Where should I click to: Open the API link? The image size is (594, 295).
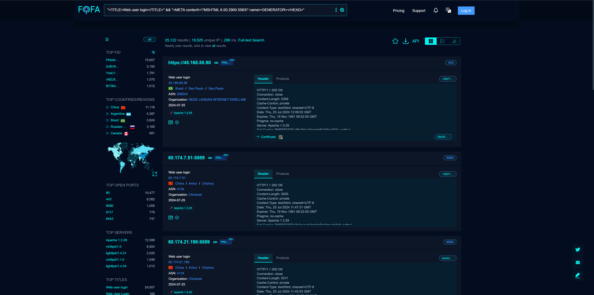[x=416, y=41]
